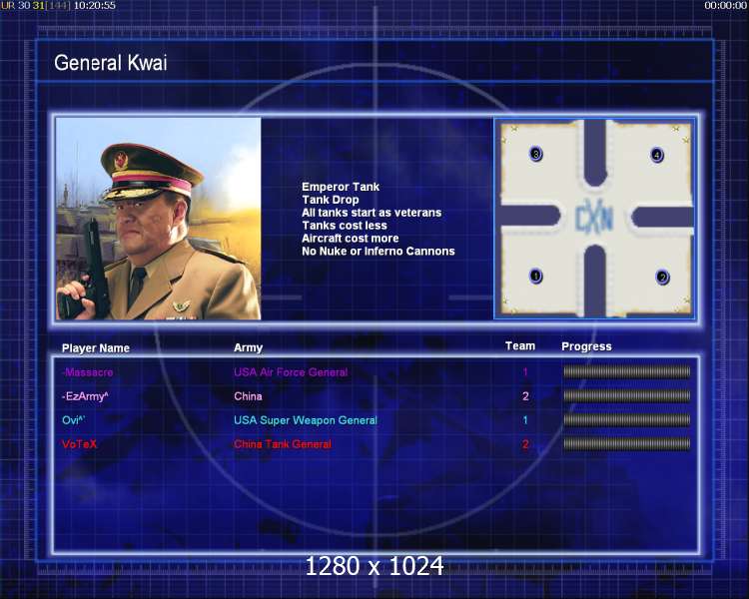Screen dimensions: 749x599
Task: Click 'No Nuke or Inferno Cannons' text
Action: pos(377,252)
